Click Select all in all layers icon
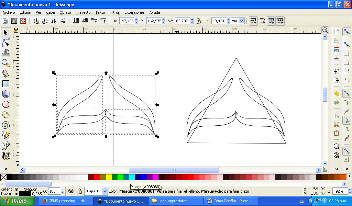352x206 pixels. coord(14,21)
